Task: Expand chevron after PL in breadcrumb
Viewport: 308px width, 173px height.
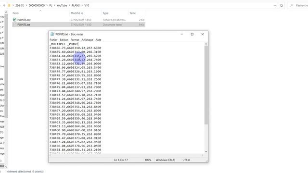Action: tap(54, 5)
